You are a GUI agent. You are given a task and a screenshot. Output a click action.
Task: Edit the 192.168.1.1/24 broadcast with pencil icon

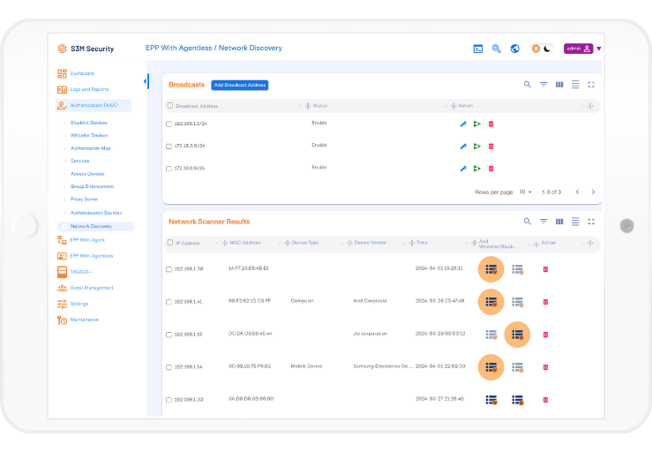(x=463, y=124)
